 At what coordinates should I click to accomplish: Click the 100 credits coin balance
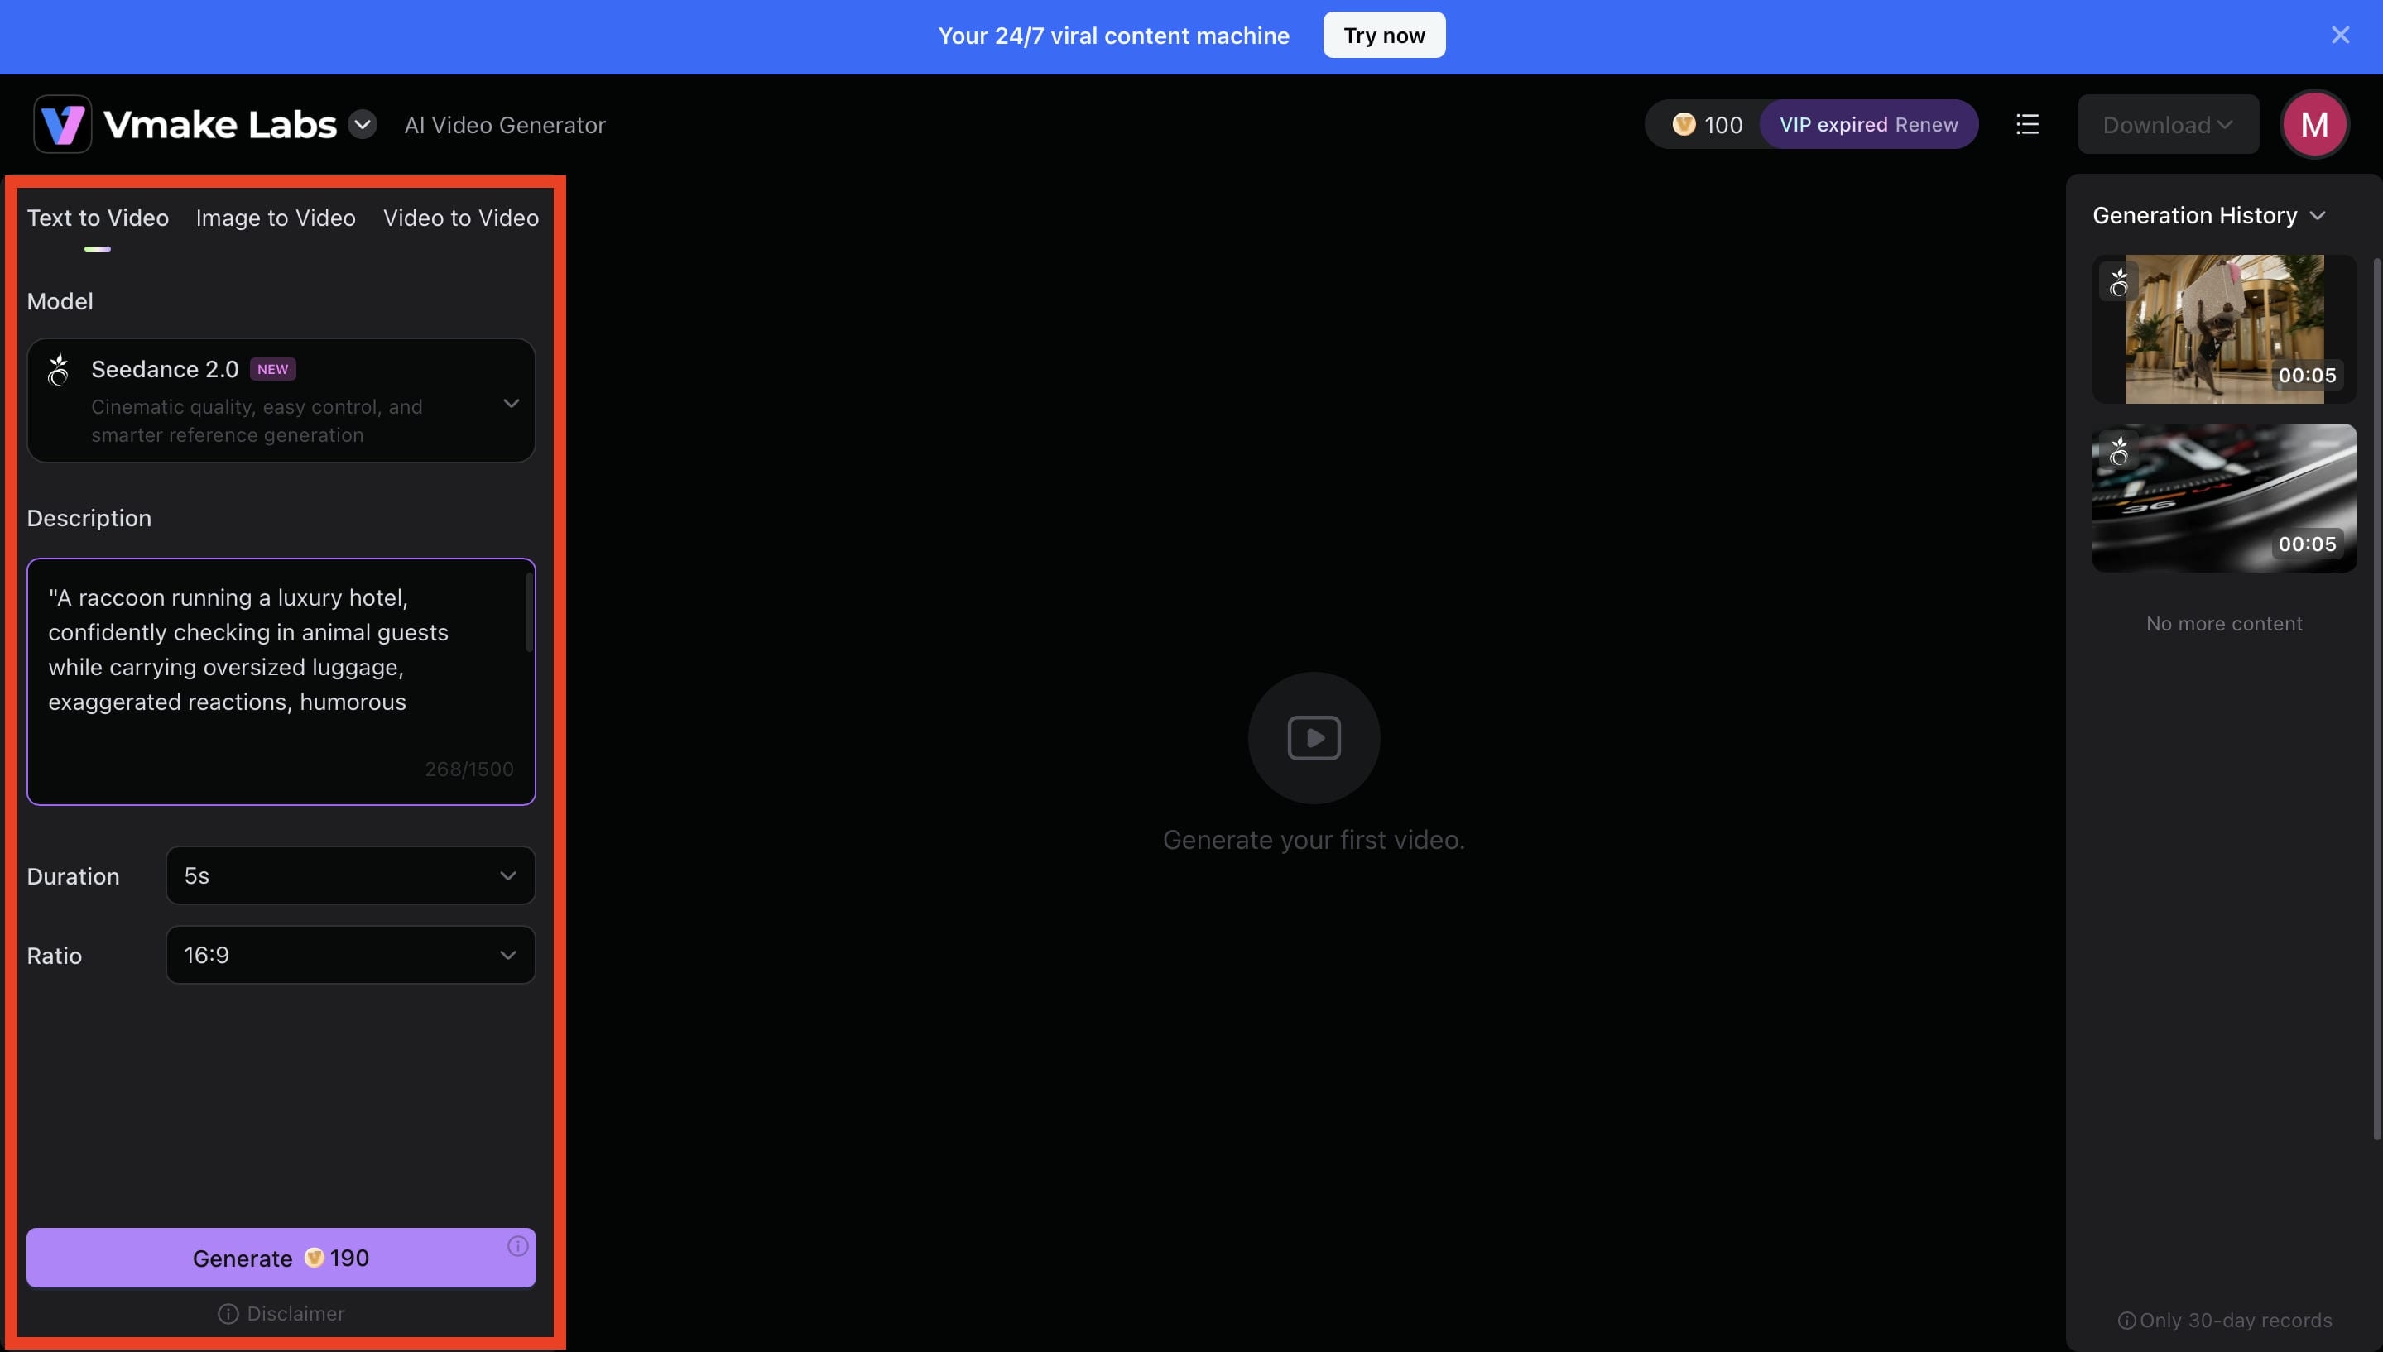tap(1707, 124)
